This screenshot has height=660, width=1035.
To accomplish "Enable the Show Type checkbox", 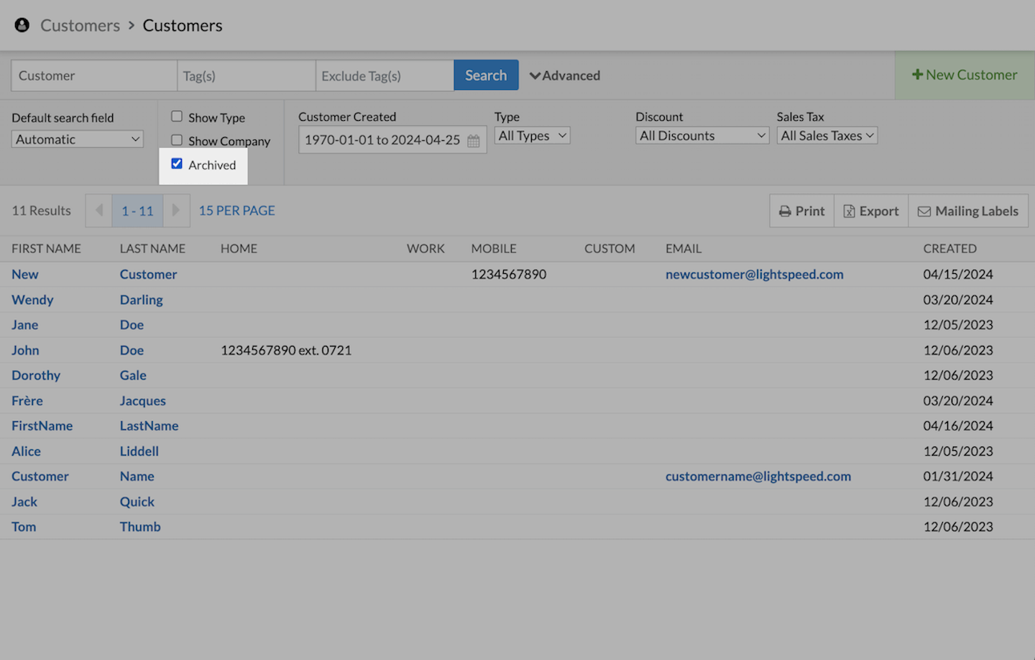I will 177,116.
